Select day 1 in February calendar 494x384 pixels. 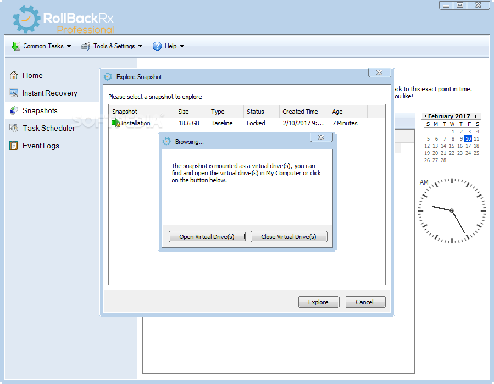click(453, 132)
